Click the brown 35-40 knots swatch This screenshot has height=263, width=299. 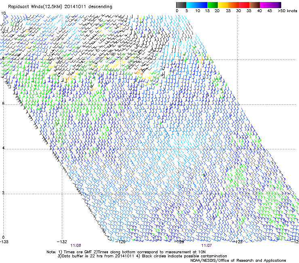255,5
